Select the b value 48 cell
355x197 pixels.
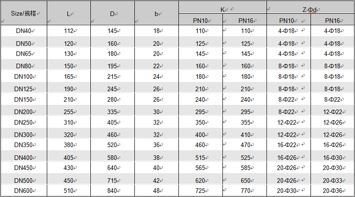(156, 191)
